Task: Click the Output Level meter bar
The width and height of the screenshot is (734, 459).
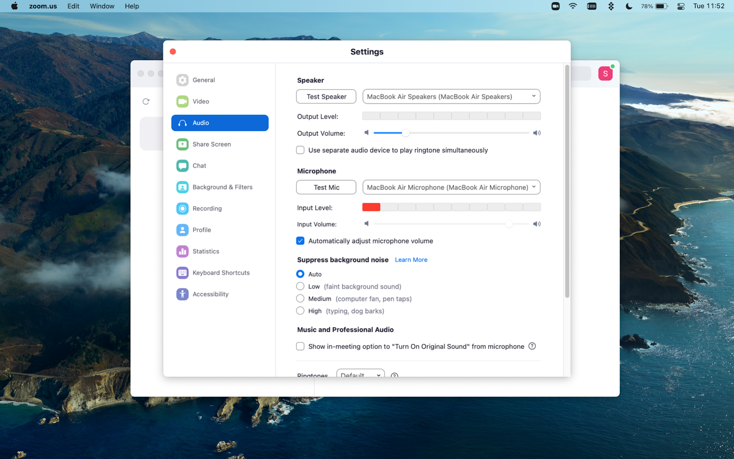Action: tap(451, 116)
